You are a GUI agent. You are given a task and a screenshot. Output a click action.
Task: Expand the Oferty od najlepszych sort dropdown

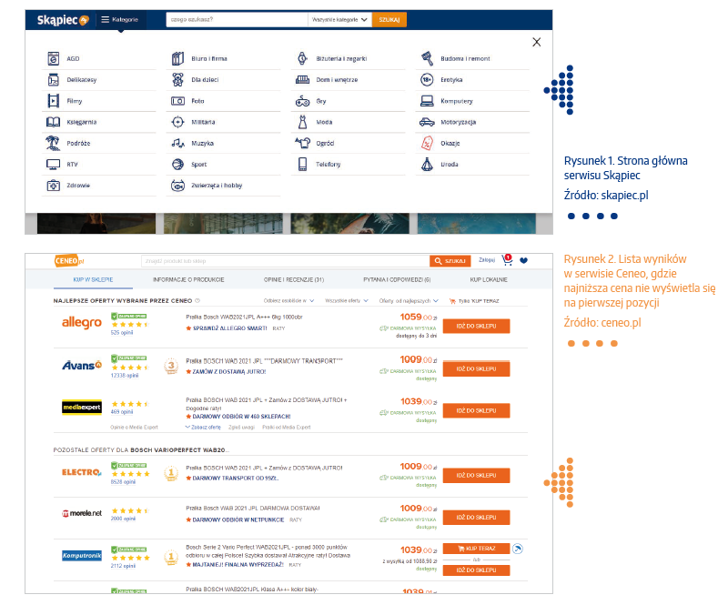409,301
